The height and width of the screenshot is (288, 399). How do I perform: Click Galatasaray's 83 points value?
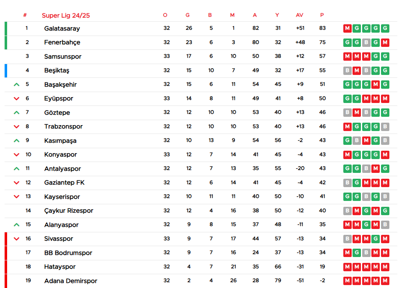pyautogui.click(x=322, y=28)
